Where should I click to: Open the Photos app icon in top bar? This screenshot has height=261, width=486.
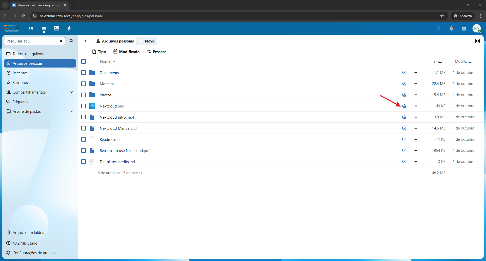coord(56,28)
